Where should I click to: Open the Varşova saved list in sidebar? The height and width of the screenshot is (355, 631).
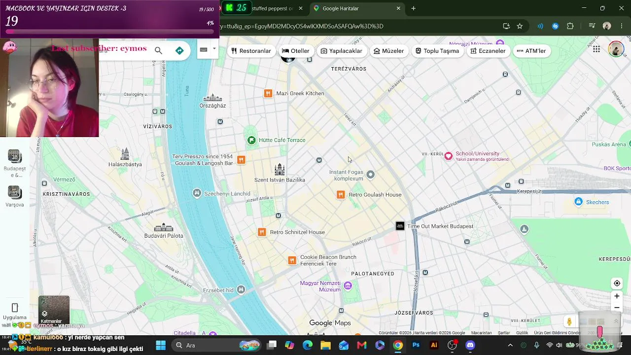(14, 197)
